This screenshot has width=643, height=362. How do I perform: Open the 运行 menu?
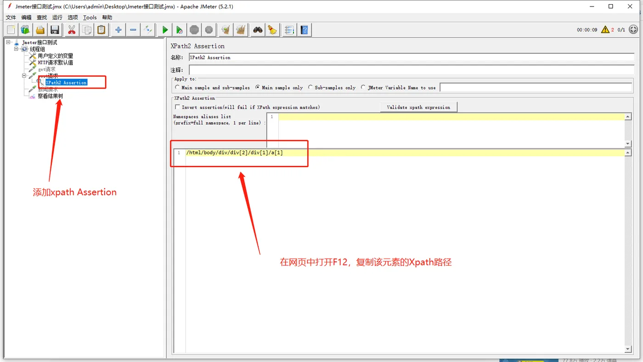(57, 17)
